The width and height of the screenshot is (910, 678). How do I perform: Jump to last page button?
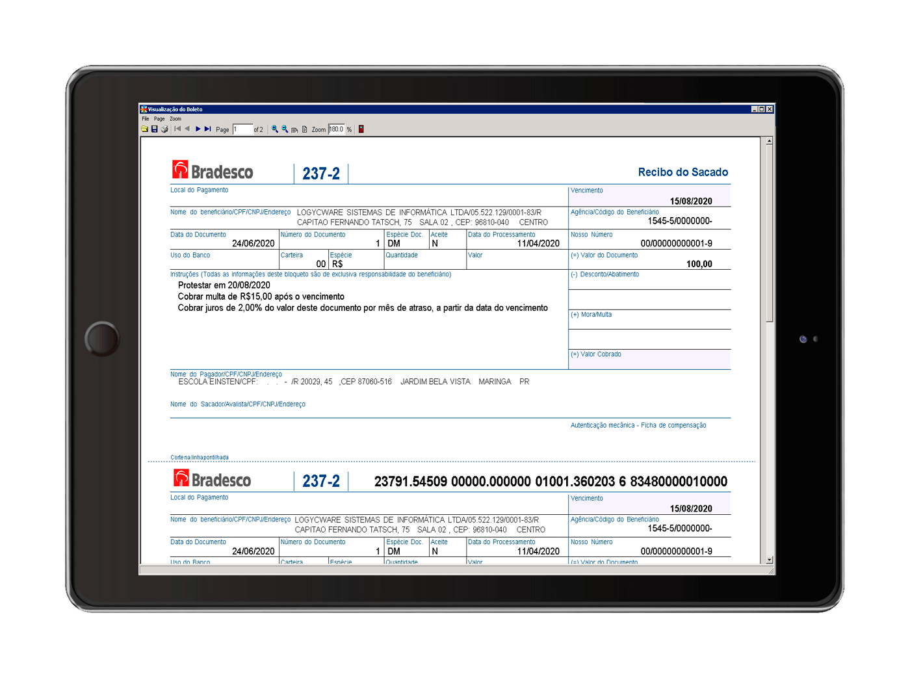click(x=208, y=129)
